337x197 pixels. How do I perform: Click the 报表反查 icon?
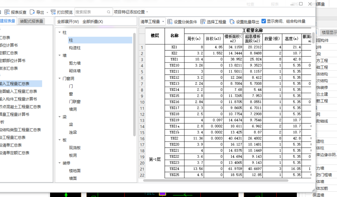[7, 12]
